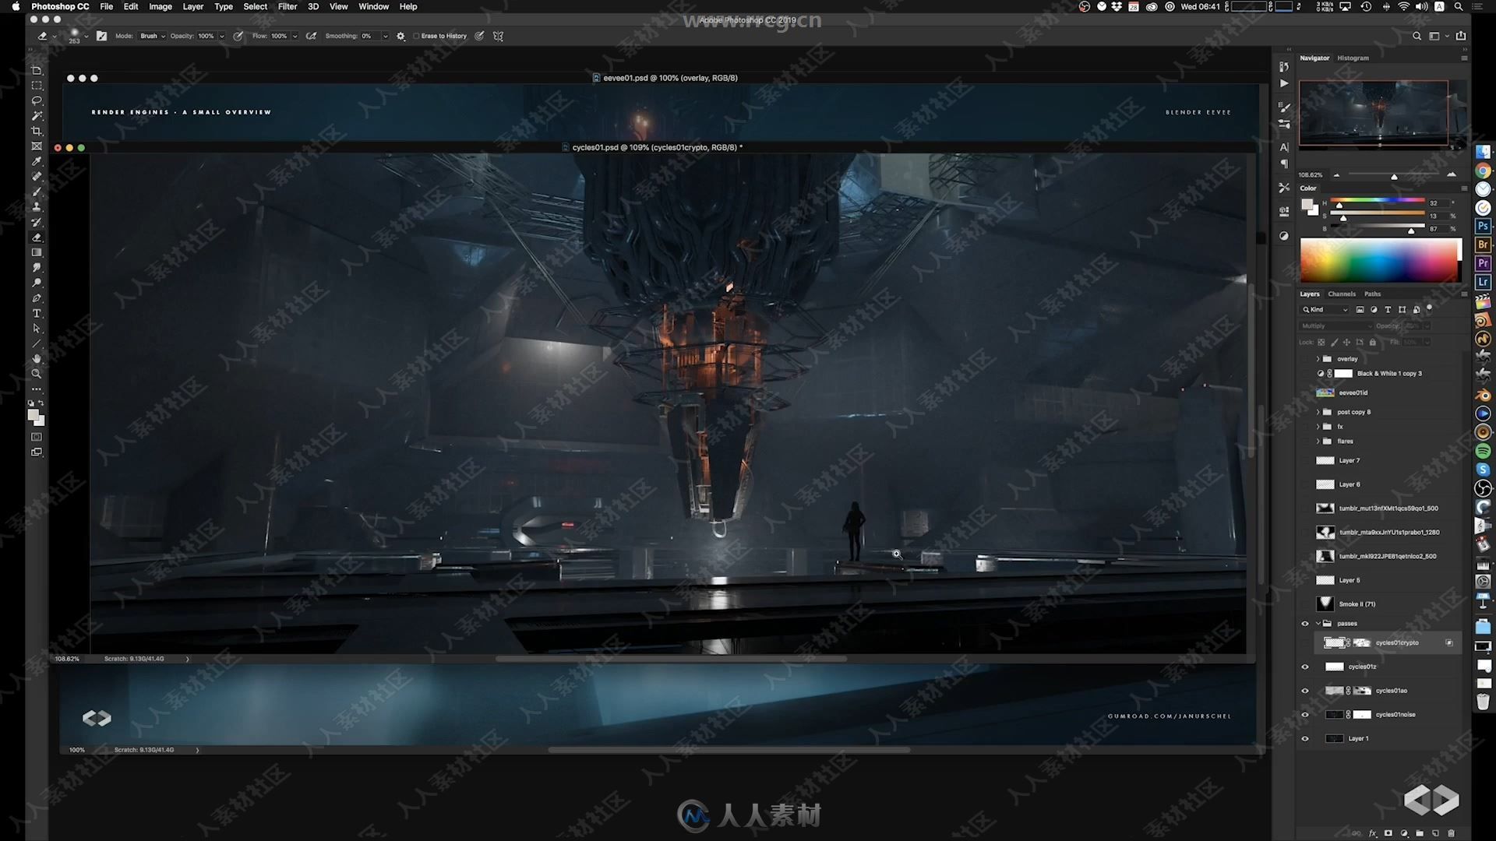The image size is (1496, 841).
Task: Click the layer lock all icon
Action: (x=1373, y=342)
